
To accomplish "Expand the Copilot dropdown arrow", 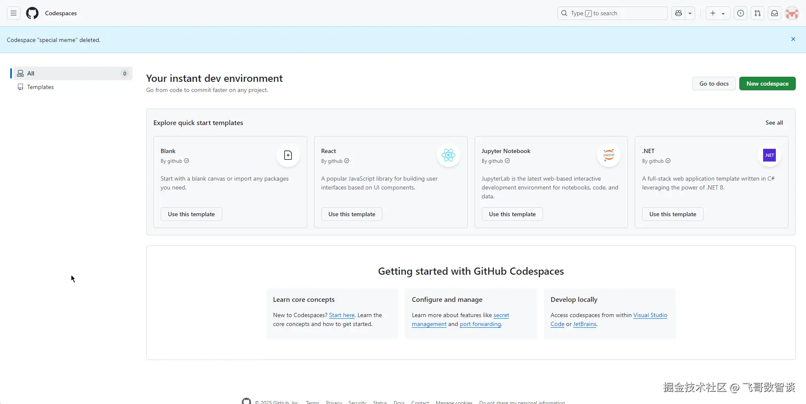I will coord(690,13).
